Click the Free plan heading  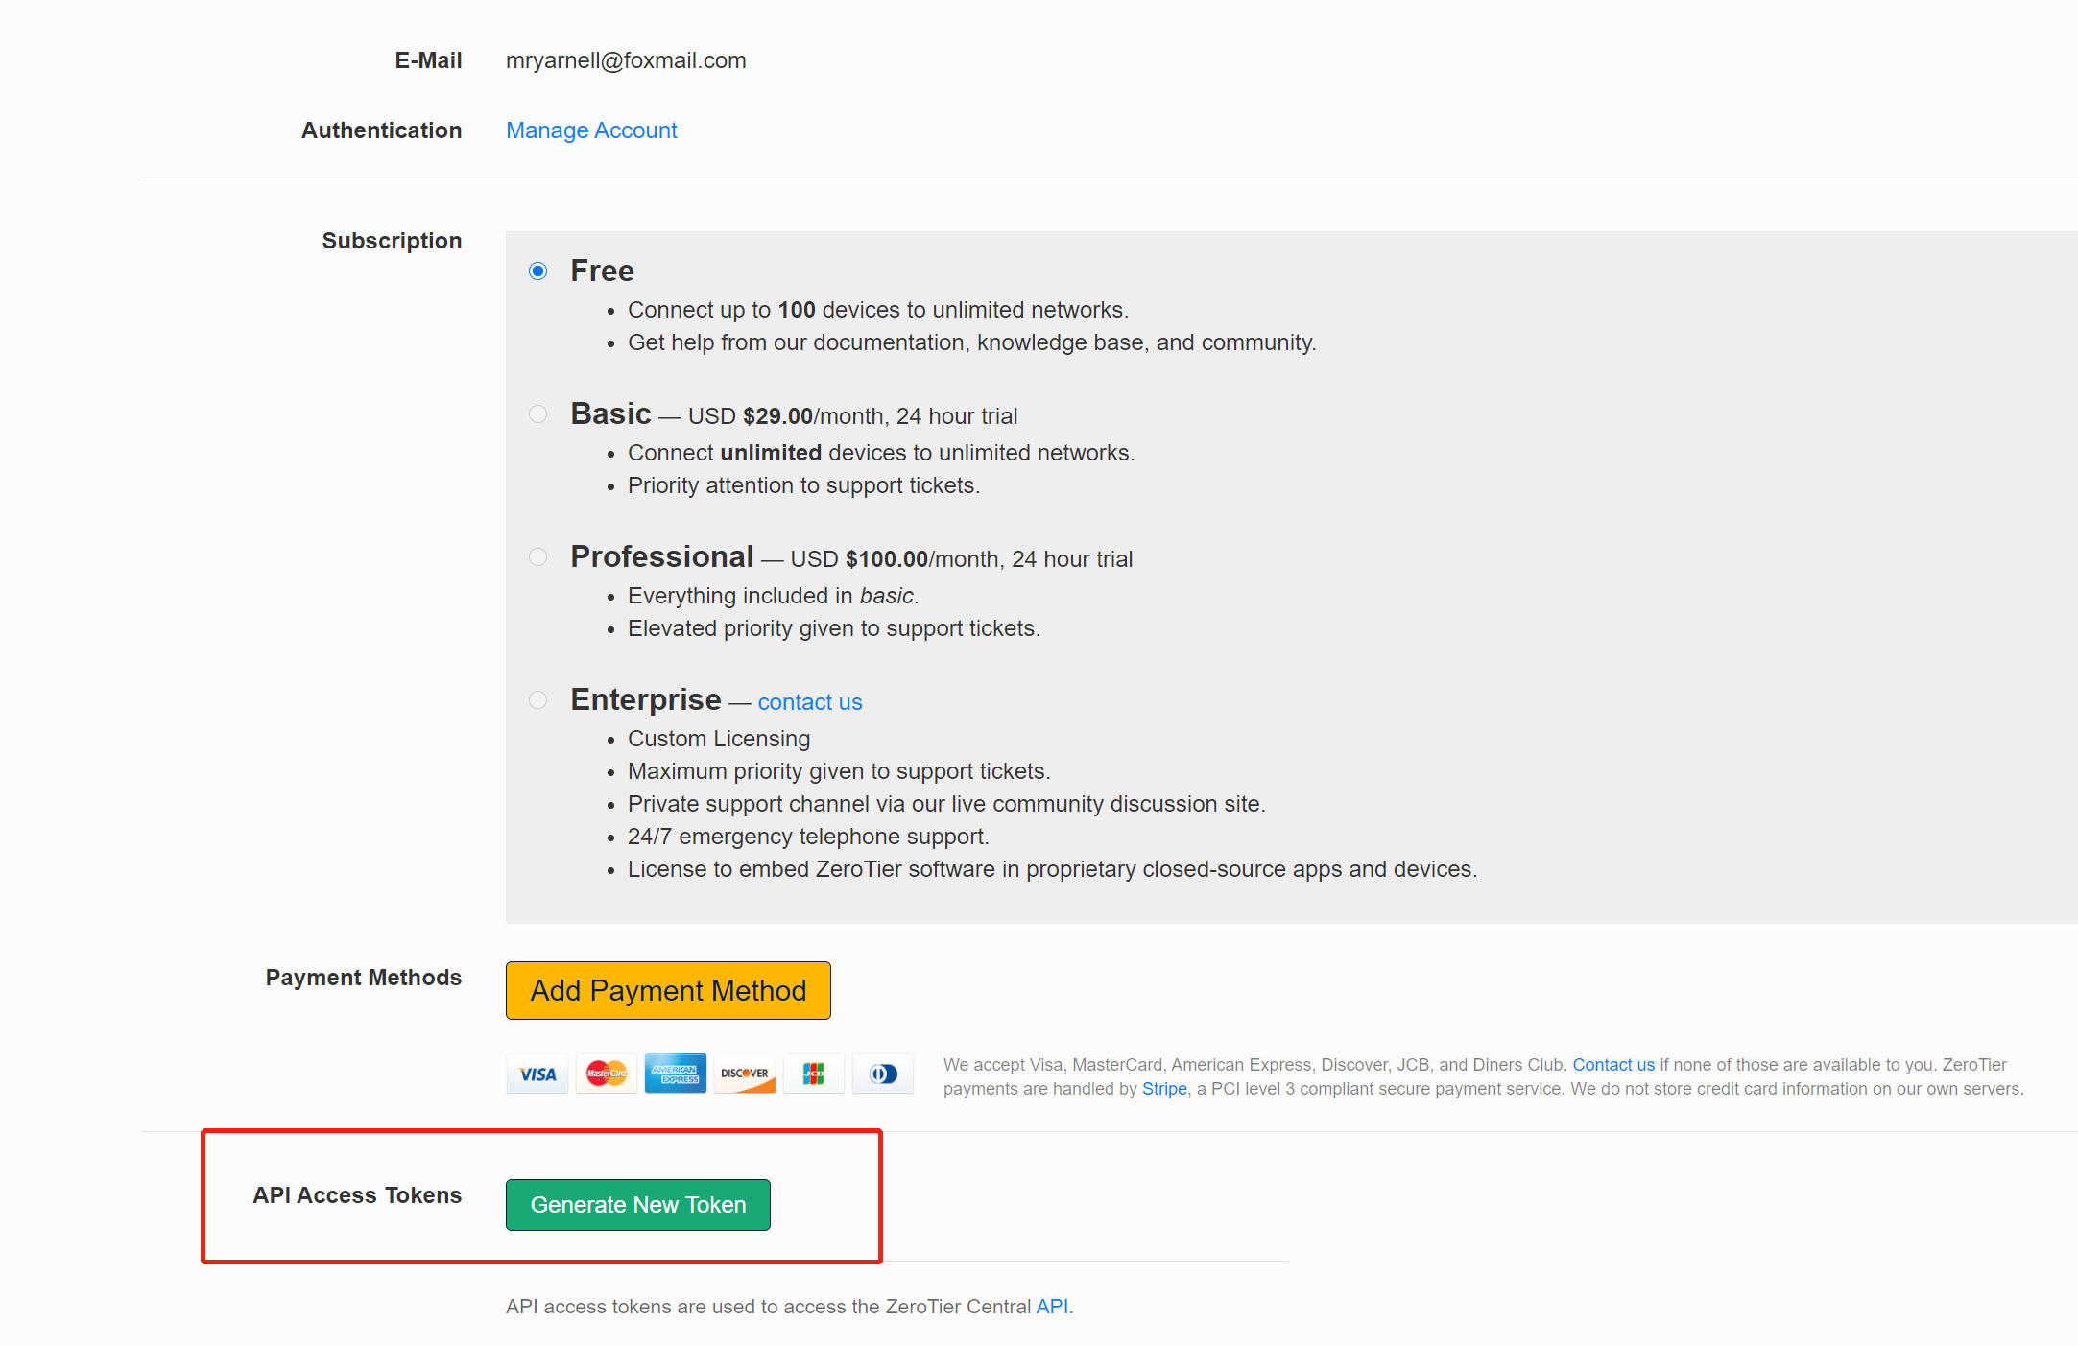pyautogui.click(x=602, y=271)
